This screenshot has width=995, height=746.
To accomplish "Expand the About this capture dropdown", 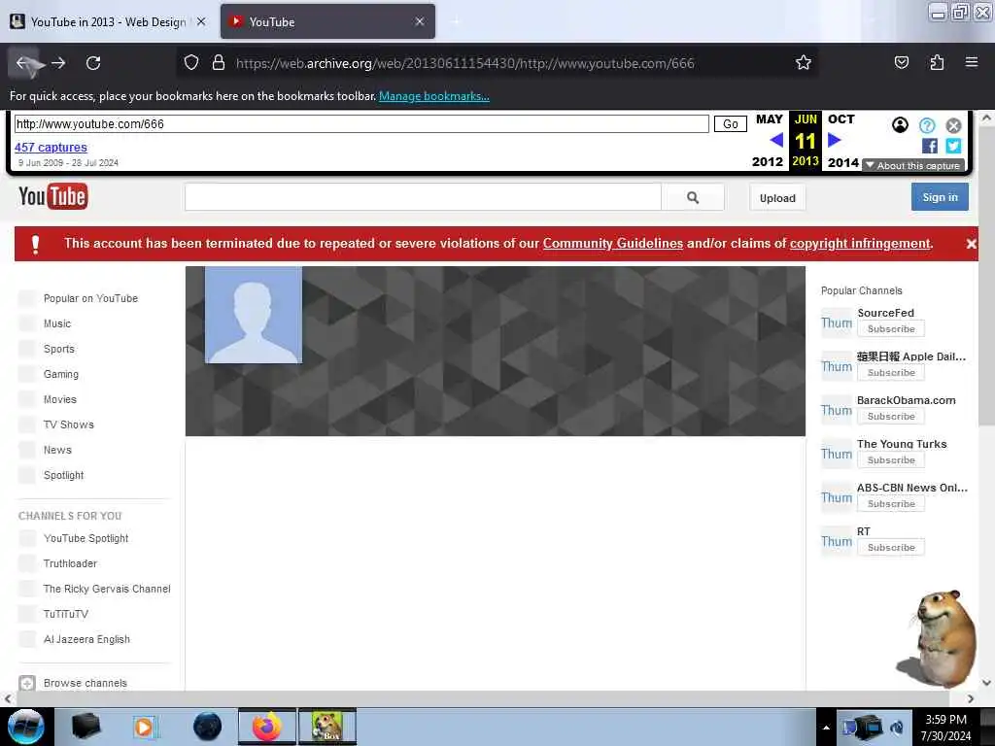I will pyautogui.click(x=913, y=165).
